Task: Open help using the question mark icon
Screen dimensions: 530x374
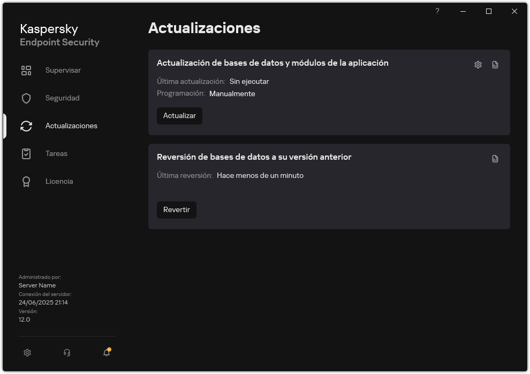Action: [437, 11]
